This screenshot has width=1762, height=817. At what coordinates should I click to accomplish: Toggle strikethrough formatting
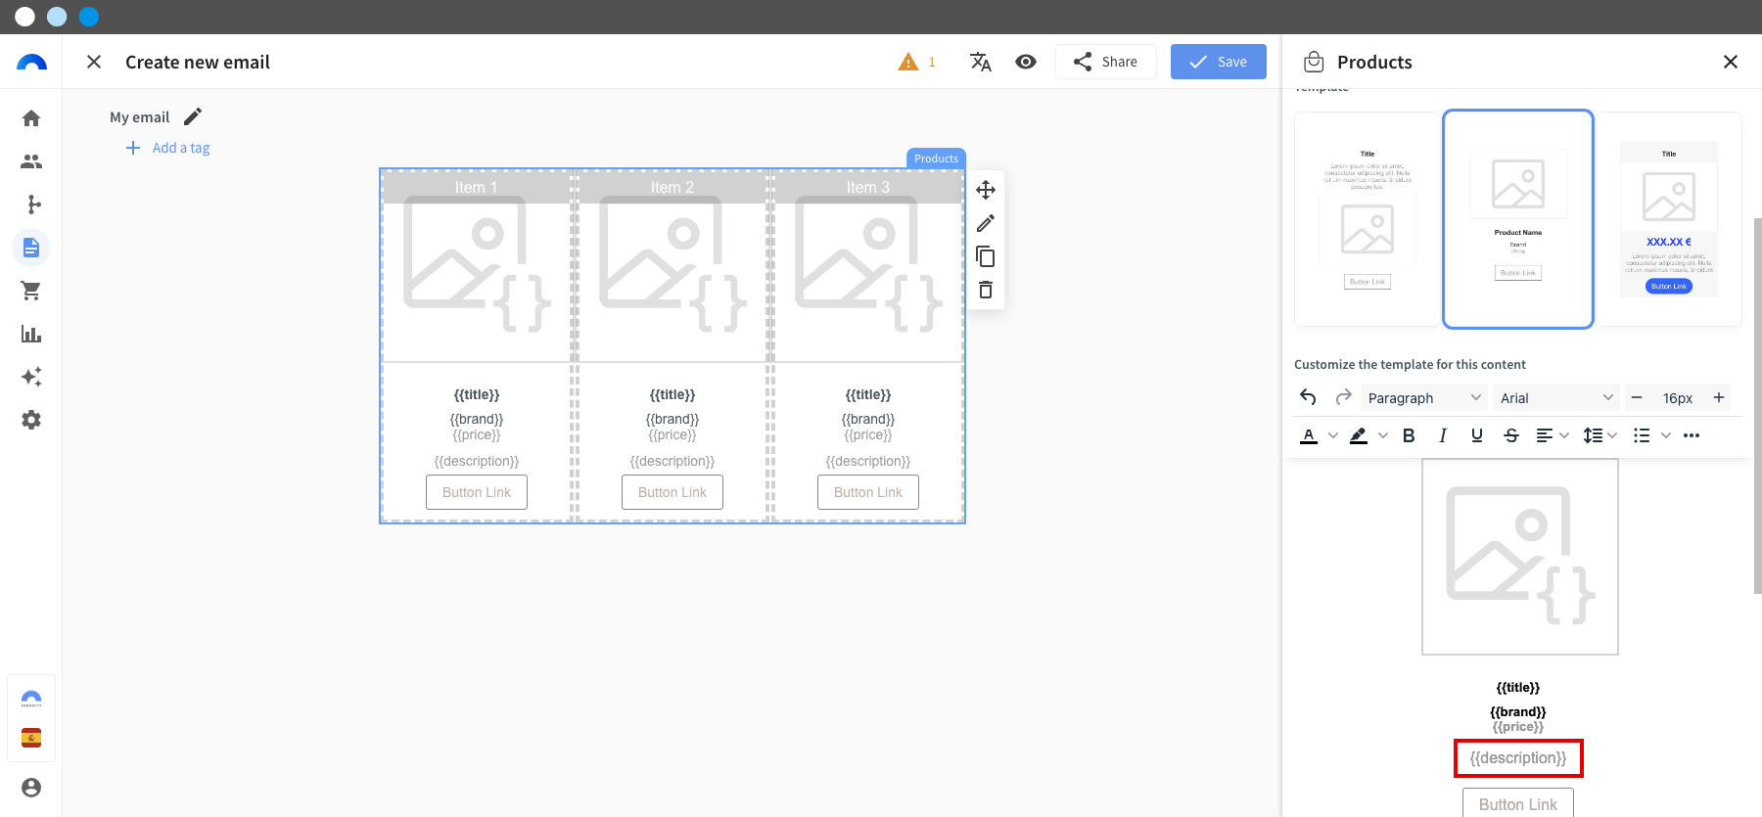coord(1511,435)
